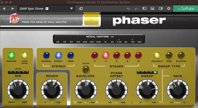
Task: Click the window resize grip corner
Action: 195,105
